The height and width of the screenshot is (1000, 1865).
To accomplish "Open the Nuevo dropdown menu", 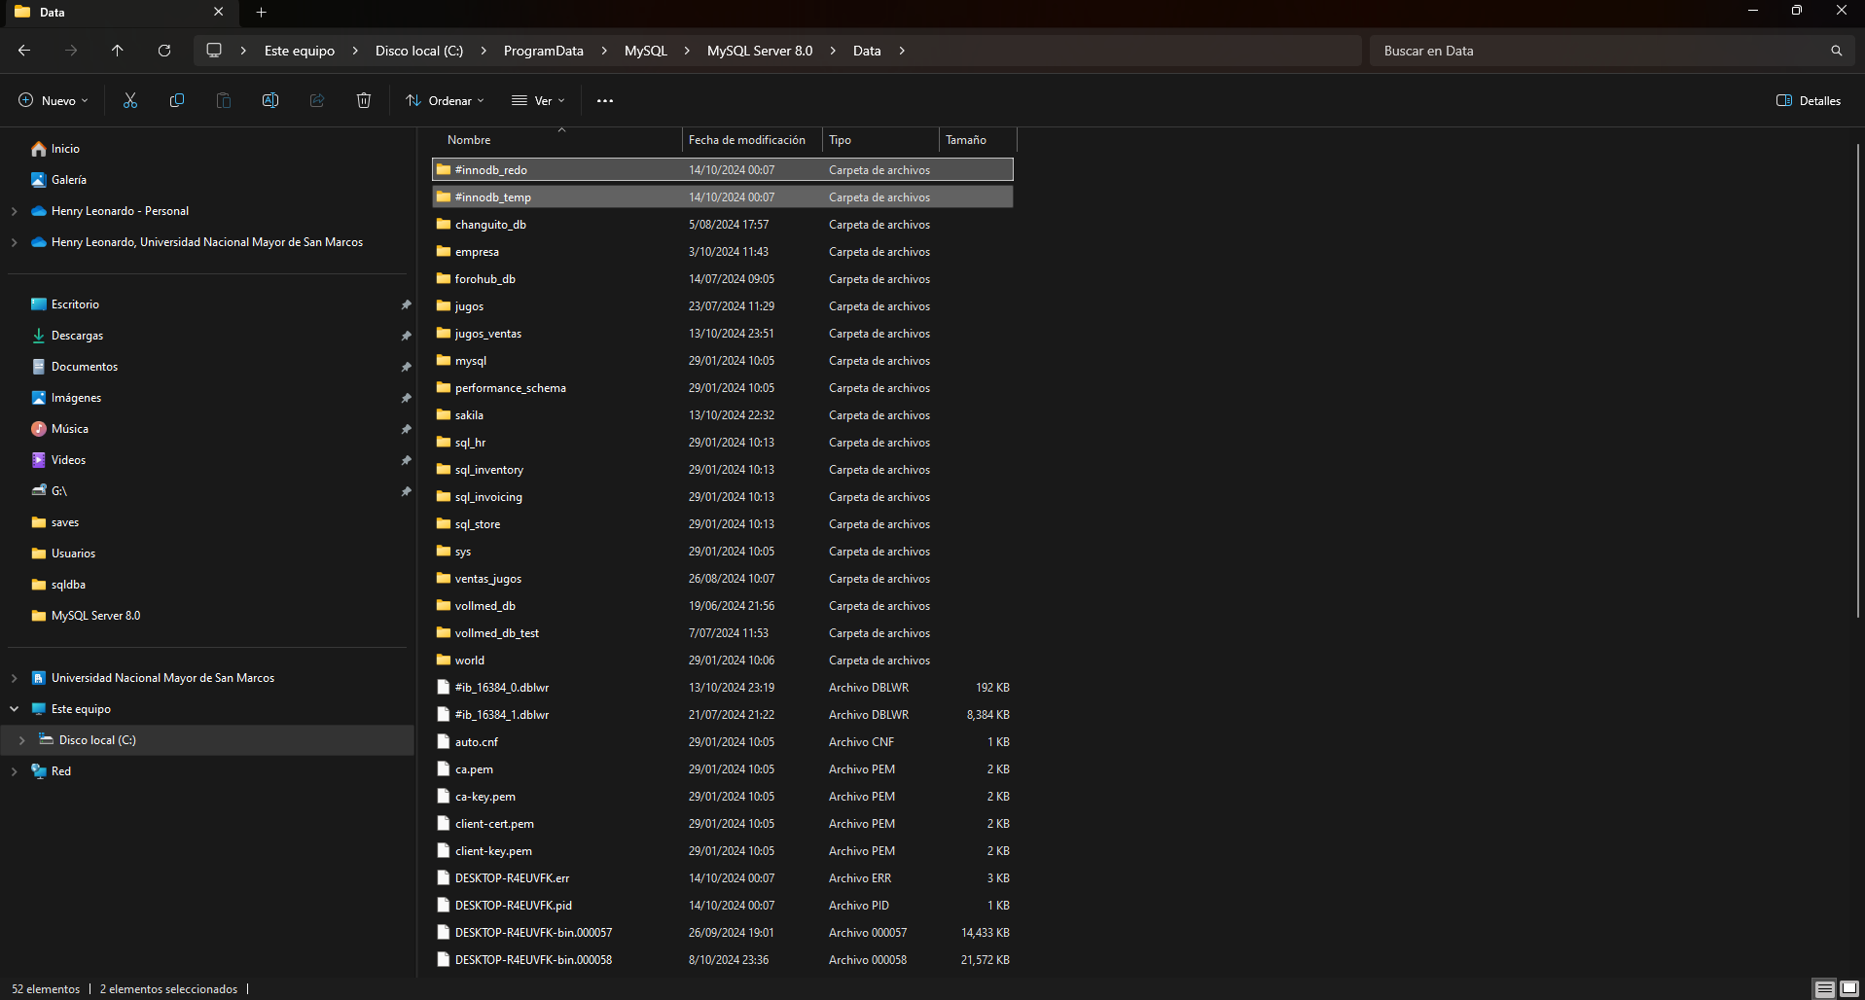I will pyautogui.click(x=54, y=100).
